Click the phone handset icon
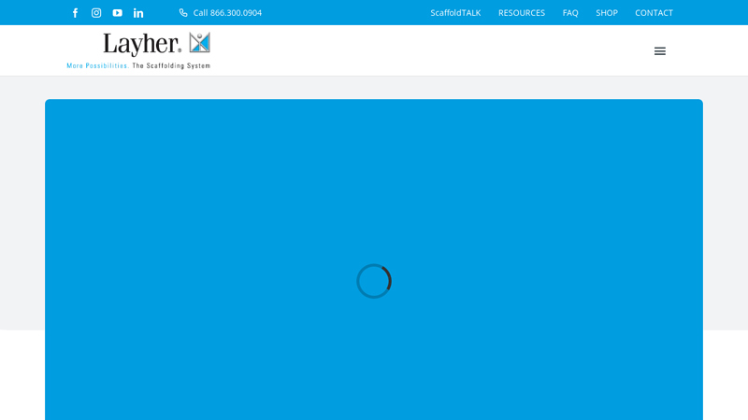 click(x=183, y=13)
